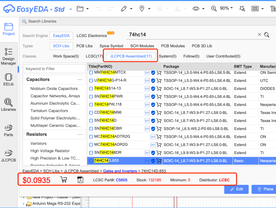Click verified shield icon in SN74HC14PWR row
276x208 pixels.
(x=153, y=97)
